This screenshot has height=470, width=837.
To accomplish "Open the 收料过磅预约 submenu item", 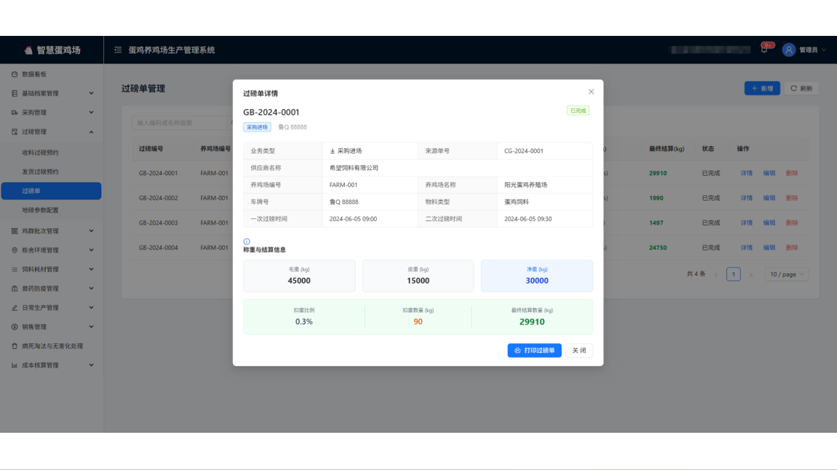I will pyautogui.click(x=51, y=152).
